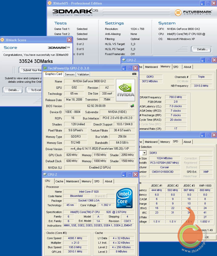Click the NVIDIA logo in GPU-Z

coord(126,90)
